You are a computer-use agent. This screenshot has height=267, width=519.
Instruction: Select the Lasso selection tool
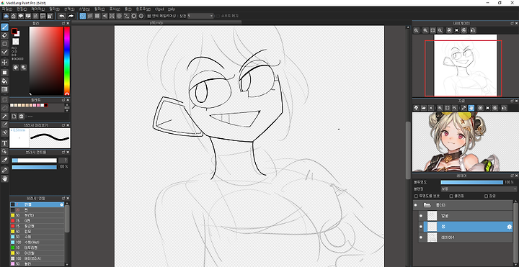tap(4, 108)
